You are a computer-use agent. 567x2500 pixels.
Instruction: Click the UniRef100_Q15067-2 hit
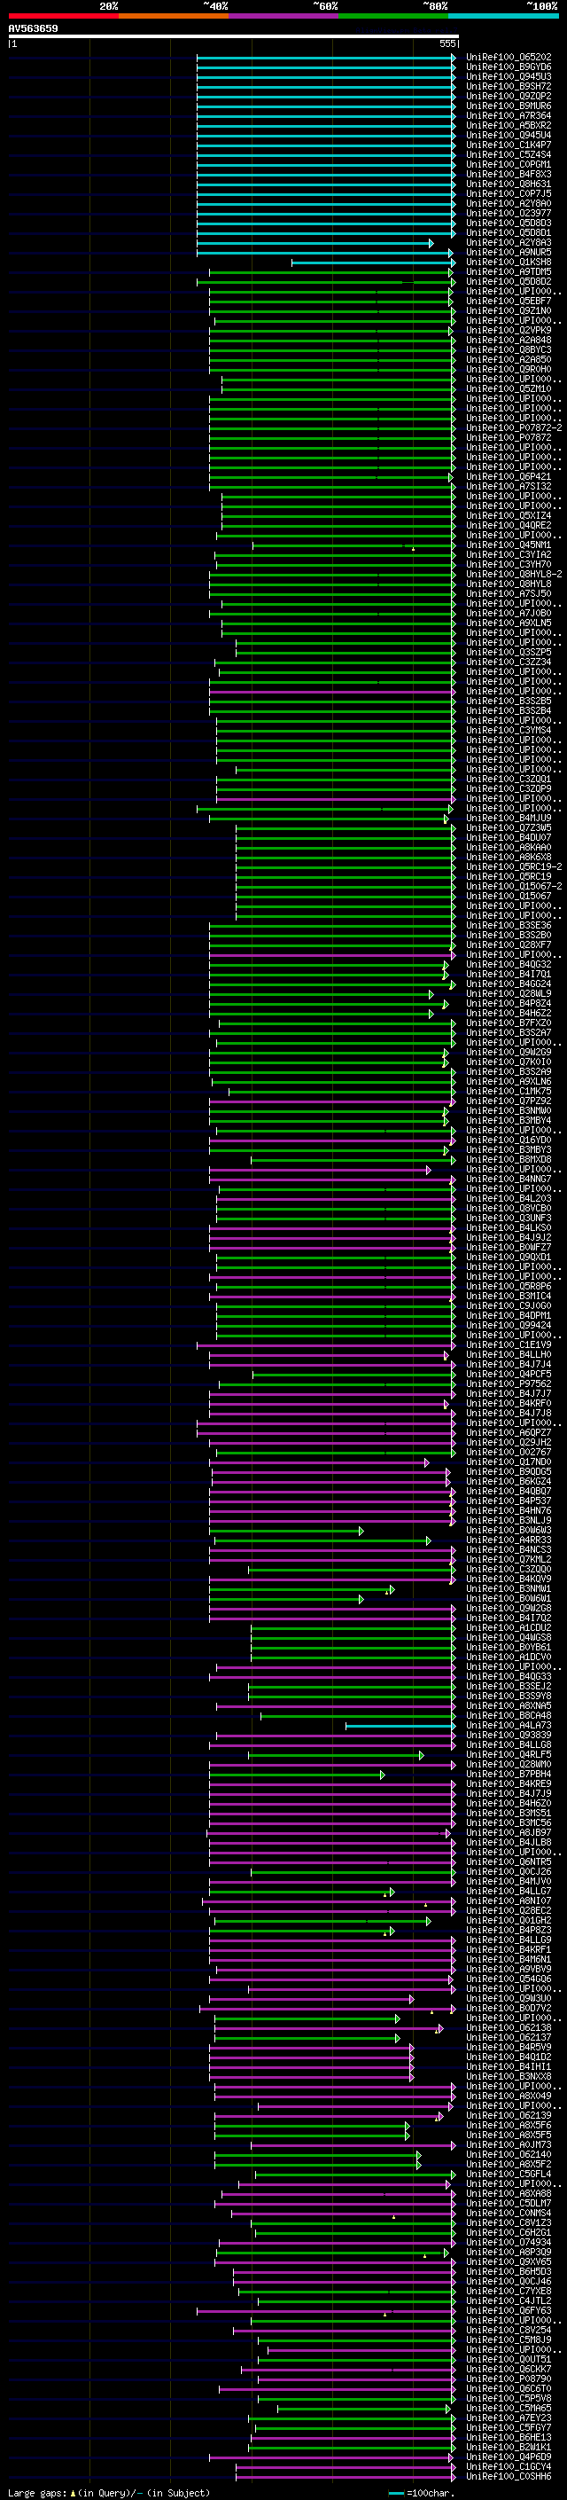click(515, 886)
